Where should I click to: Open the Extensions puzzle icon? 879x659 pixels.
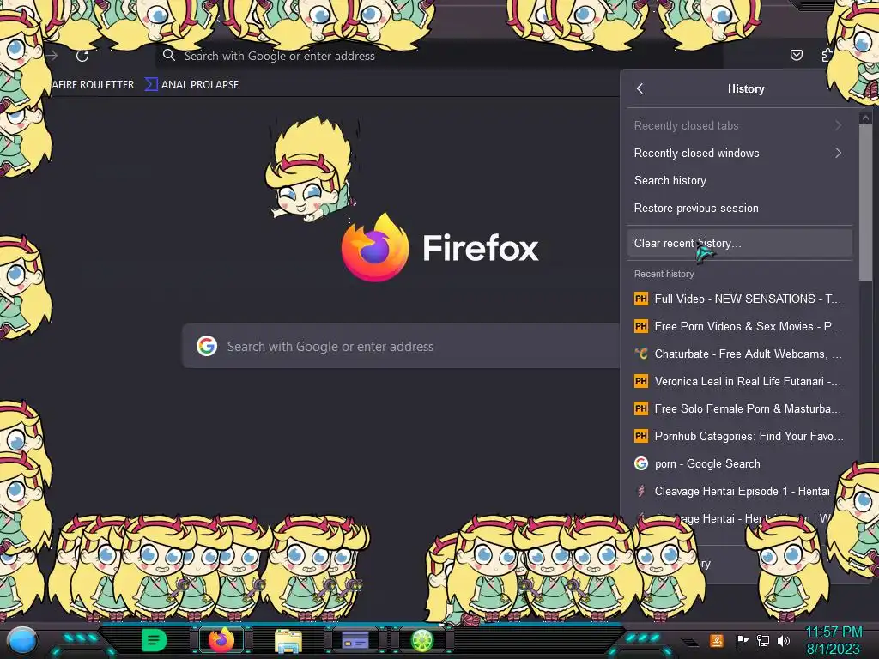click(x=827, y=56)
